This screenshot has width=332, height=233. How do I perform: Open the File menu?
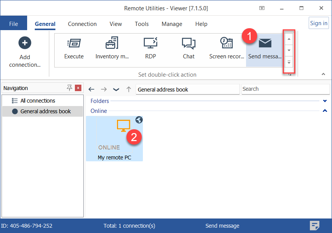pos(13,24)
